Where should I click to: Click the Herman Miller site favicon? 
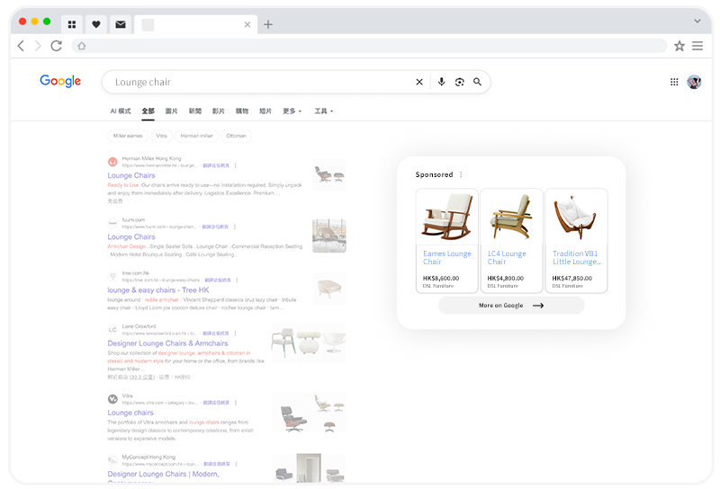pos(112,162)
